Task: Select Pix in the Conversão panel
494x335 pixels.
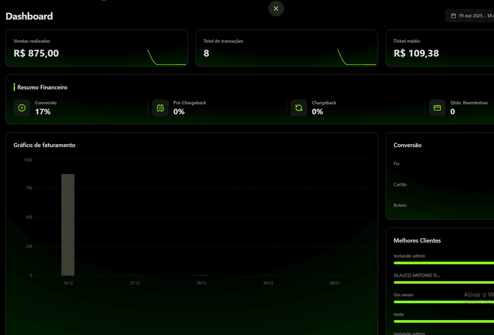Action: [396, 164]
